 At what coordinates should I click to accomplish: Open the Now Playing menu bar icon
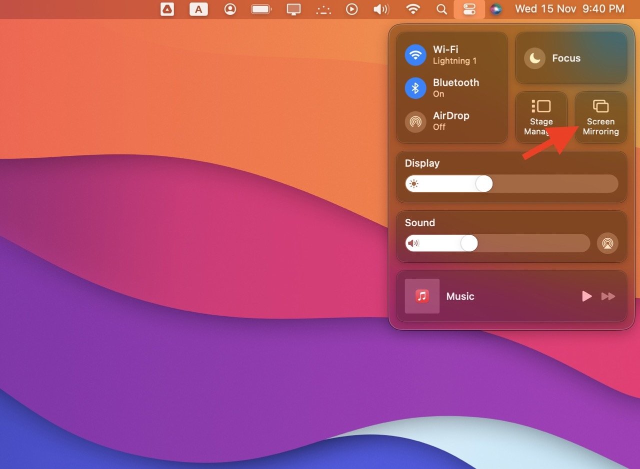pyautogui.click(x=351, y=8)
